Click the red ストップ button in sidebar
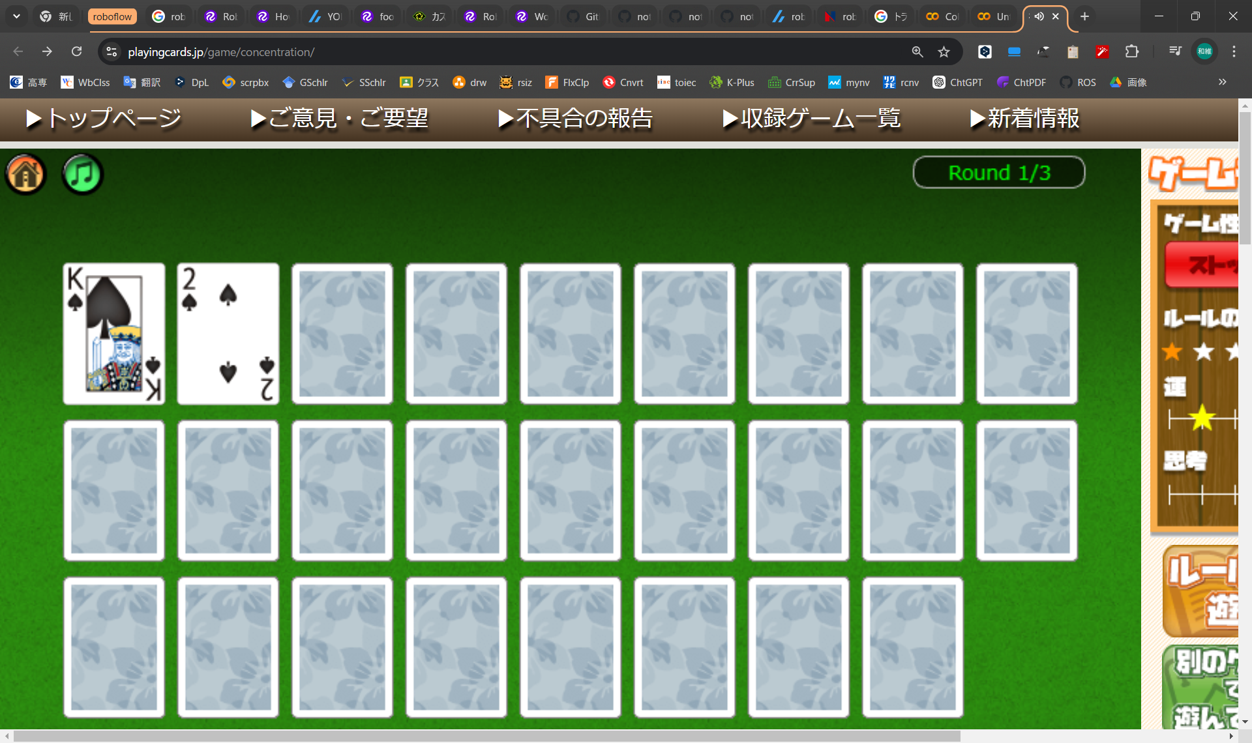The height and width of the screenshot is (743, 1252). (x=1202, y=265)
